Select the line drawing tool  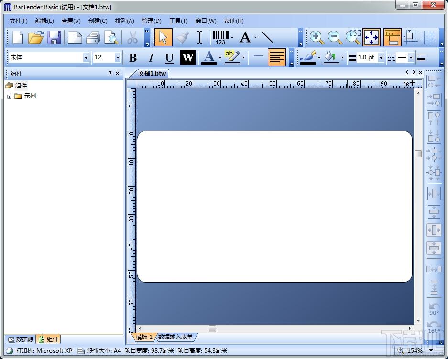pos(268,37)
